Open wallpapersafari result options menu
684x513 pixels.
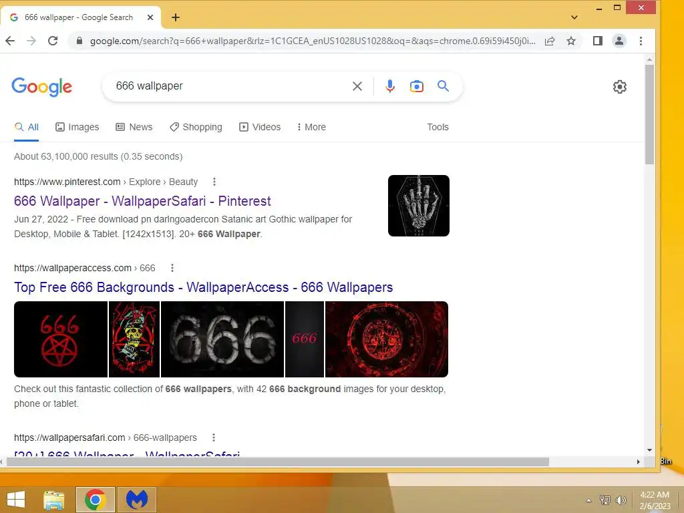213,438
